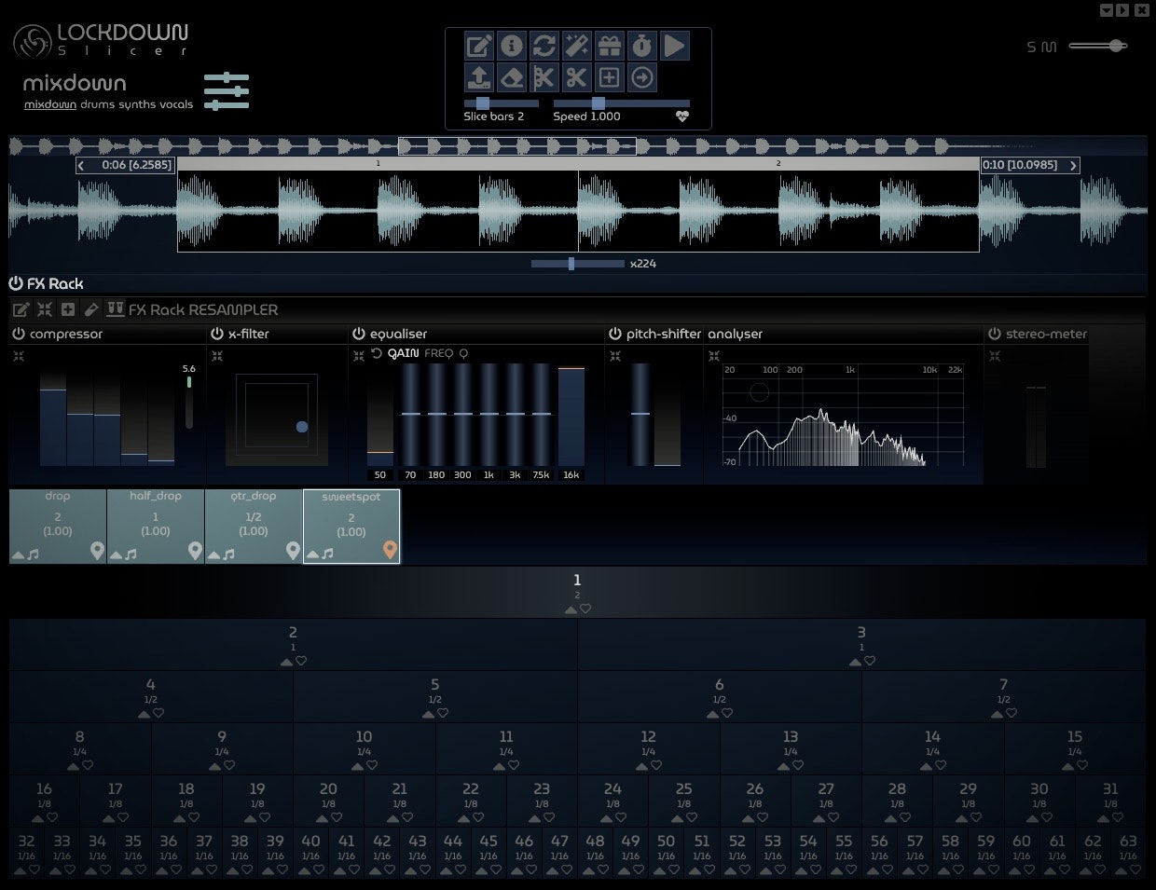Viewport: 1156px width, 890px height.
Task: Click the edit pencil icon in top toolbar
Action: pyautogui.click(x=479, y=46)
